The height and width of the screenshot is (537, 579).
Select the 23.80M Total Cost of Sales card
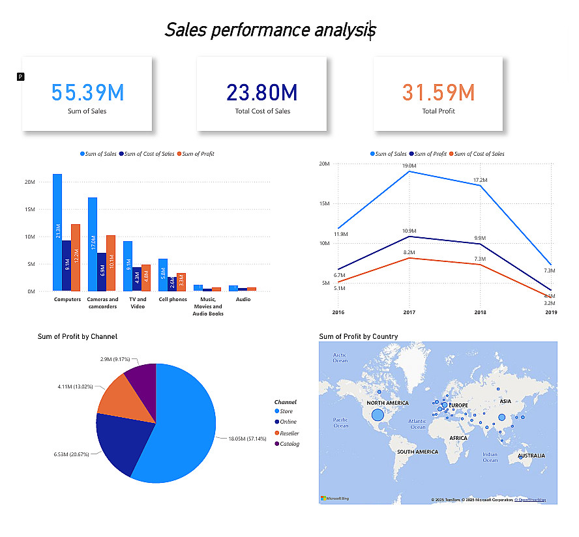[x=262, y=94]
